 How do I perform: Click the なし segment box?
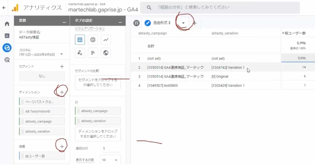(42, 76)
